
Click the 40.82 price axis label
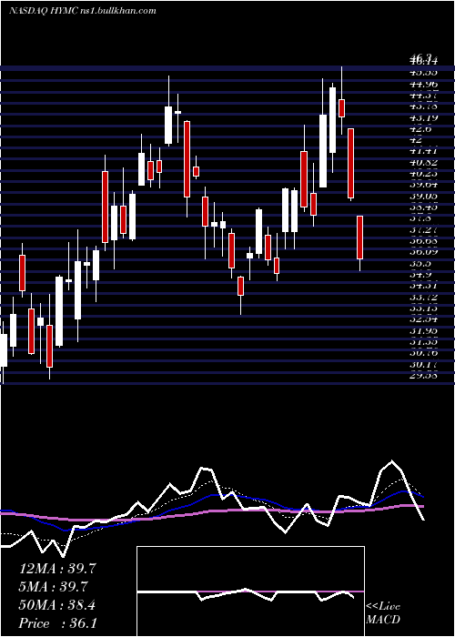424,163
